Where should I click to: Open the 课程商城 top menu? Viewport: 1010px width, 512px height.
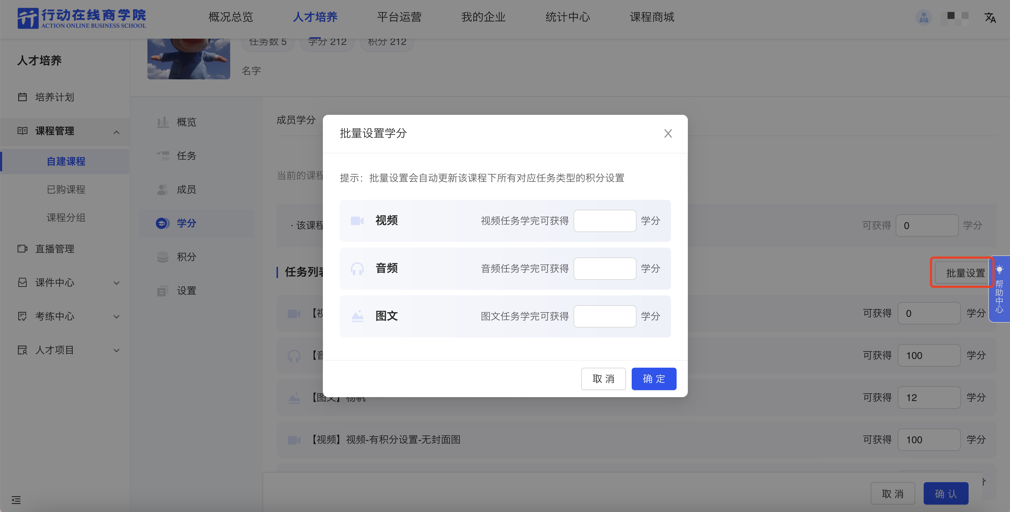click(652, 17)
